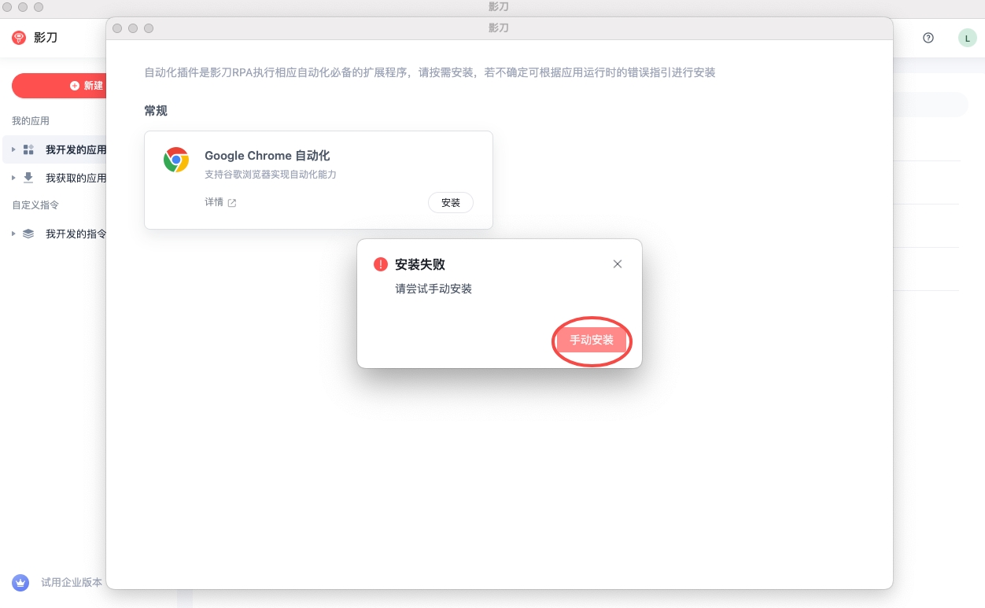Click the user avatar labeled L

pos(967,38)
